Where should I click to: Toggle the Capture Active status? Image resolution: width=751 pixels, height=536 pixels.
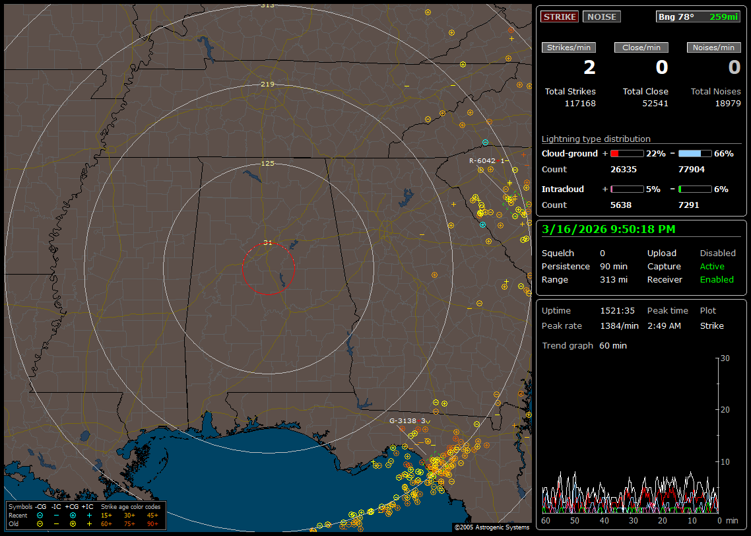pyautogui.click(x=712, y=267)
